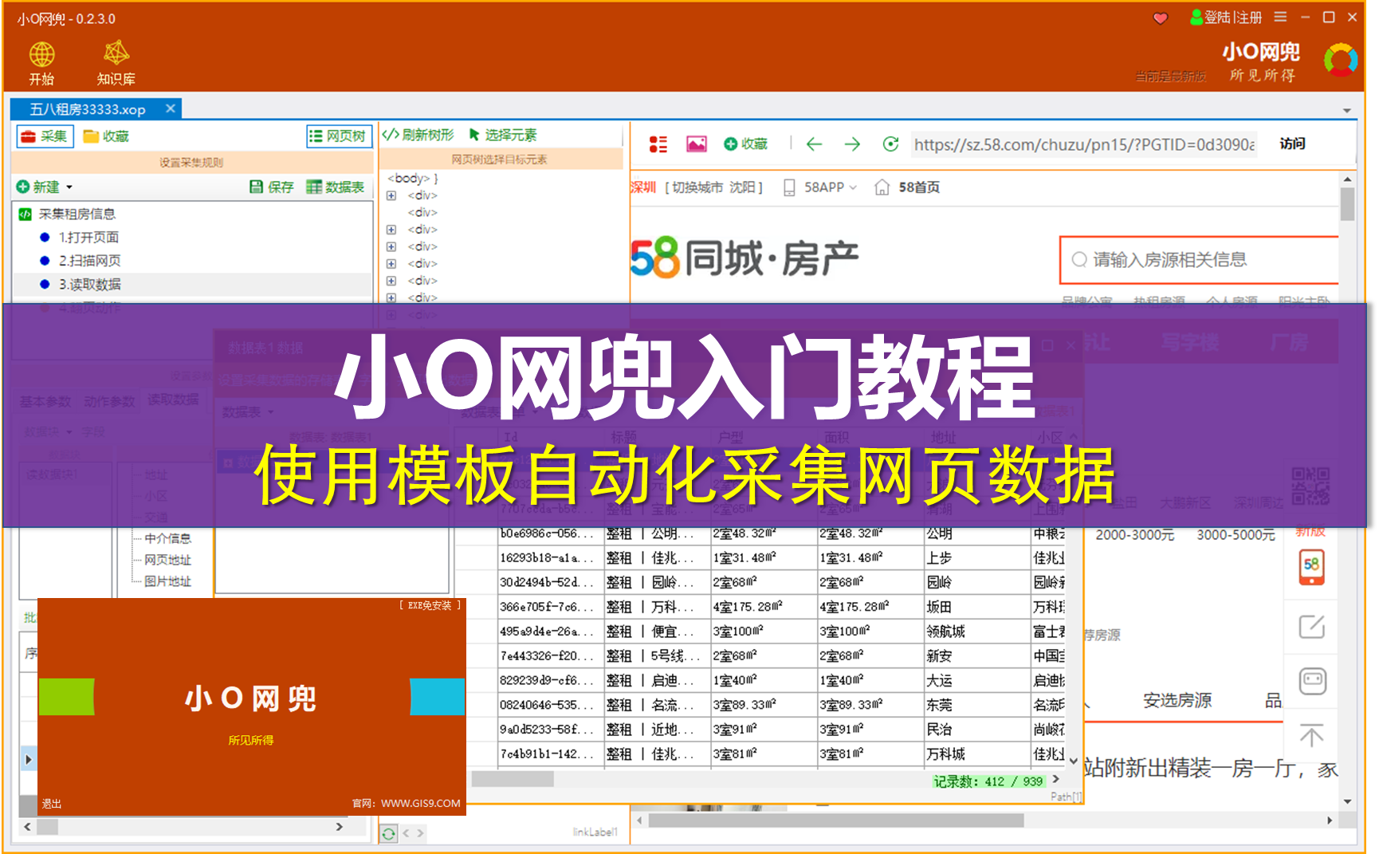Open the hamburger menu in title bar
The height and width of the screenshot is (854, 1379).
point(1280,17)
